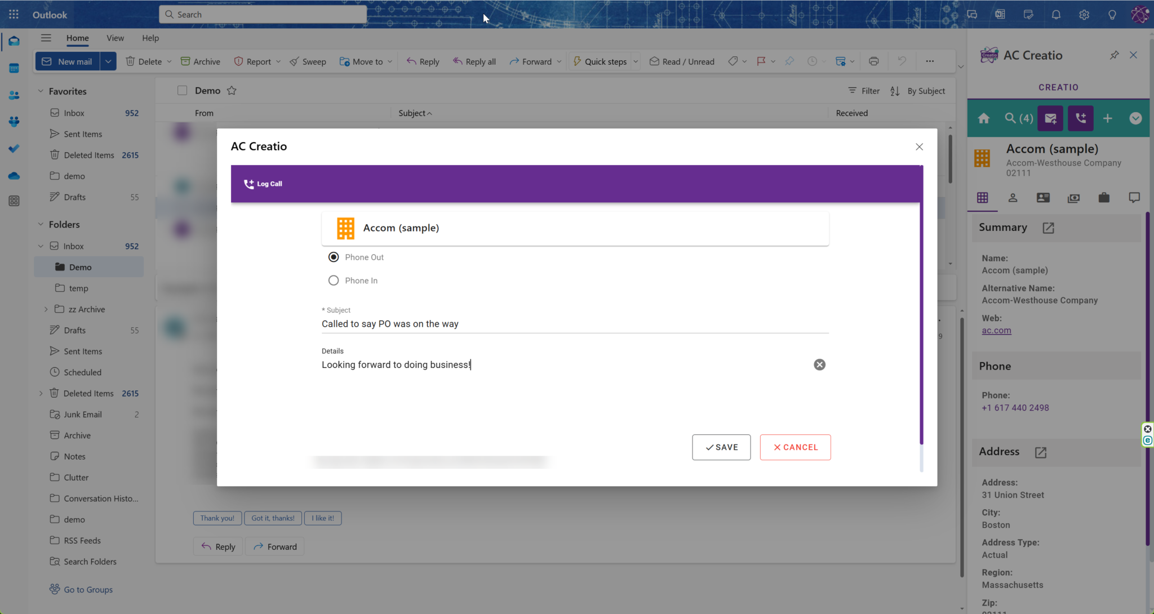Select the Phone Out radio button
The width and height of the screenshot is (1154, 614).
(334, 257)
